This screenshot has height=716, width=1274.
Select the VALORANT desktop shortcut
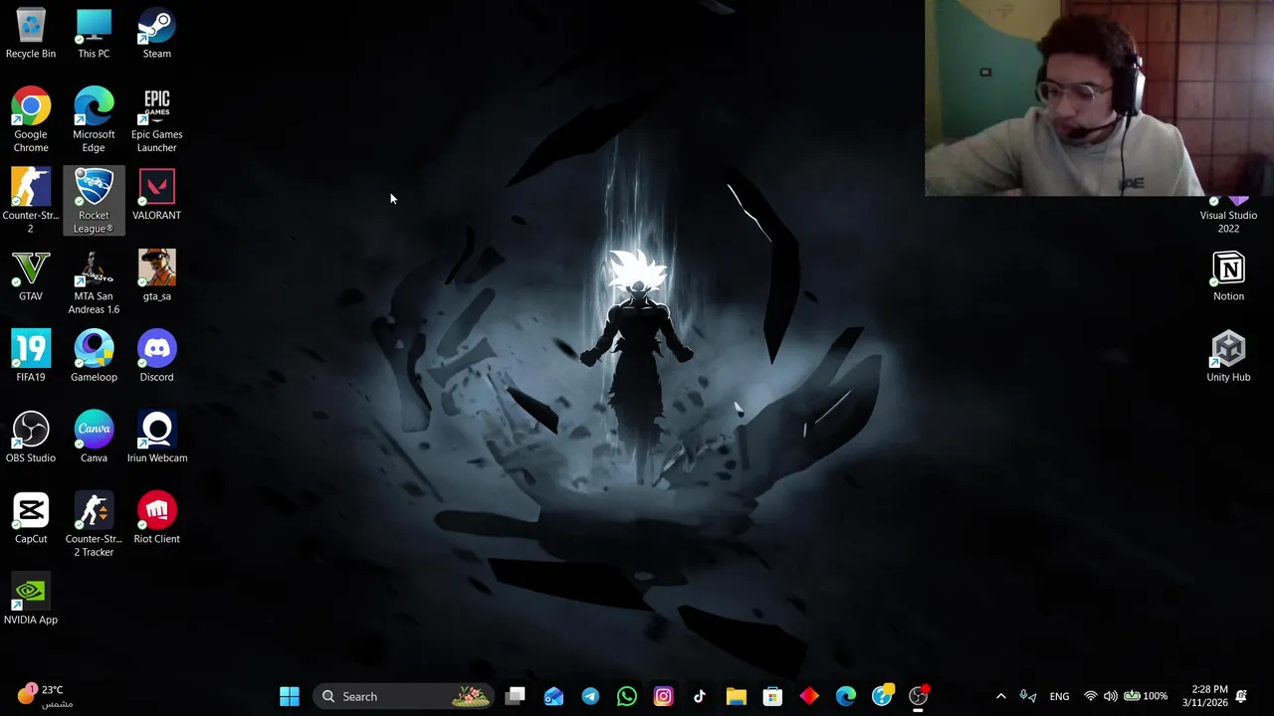pyautogui.click(x=156, y=195)
